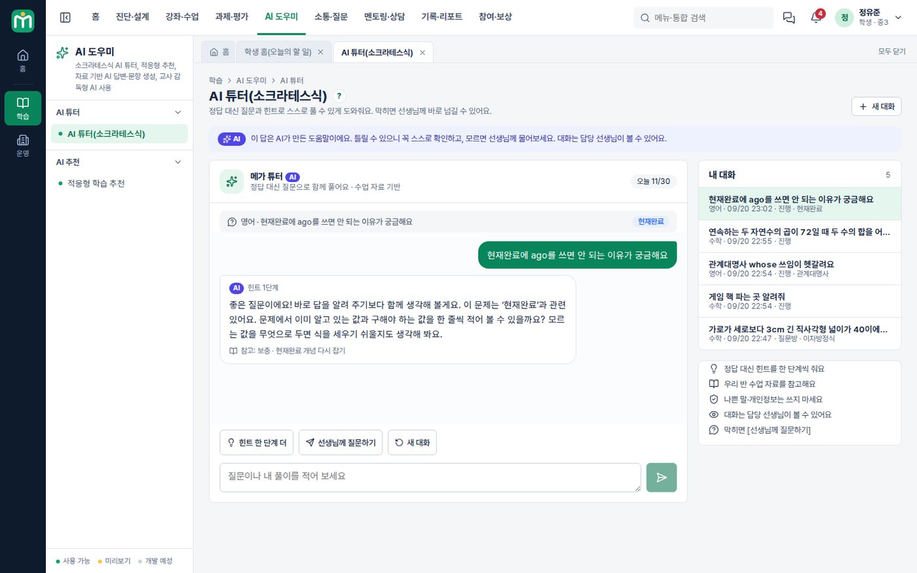Collapse the AI 튜터 sidebar section
Viewport: 917px width, 573px height.
178,113
